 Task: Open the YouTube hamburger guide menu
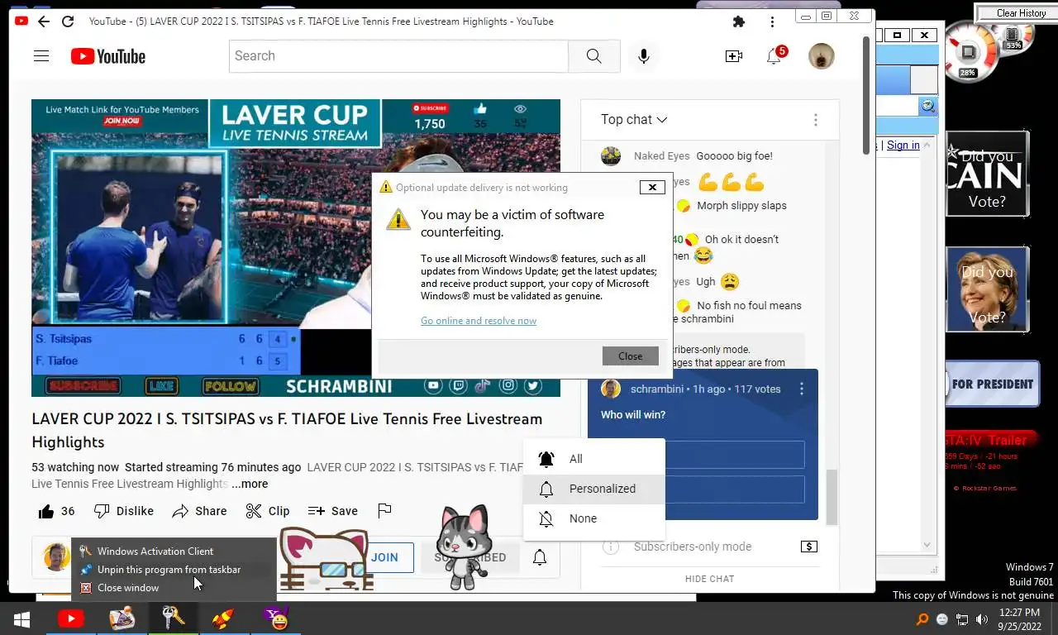pyautogui.click(x=41, y=56)
